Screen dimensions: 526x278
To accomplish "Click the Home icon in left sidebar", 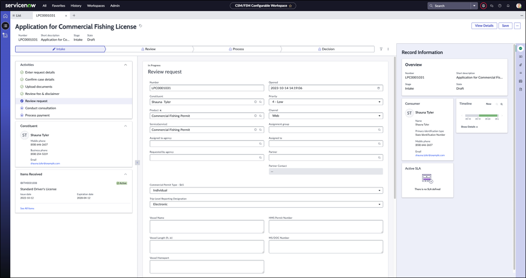I will point(5,16).
